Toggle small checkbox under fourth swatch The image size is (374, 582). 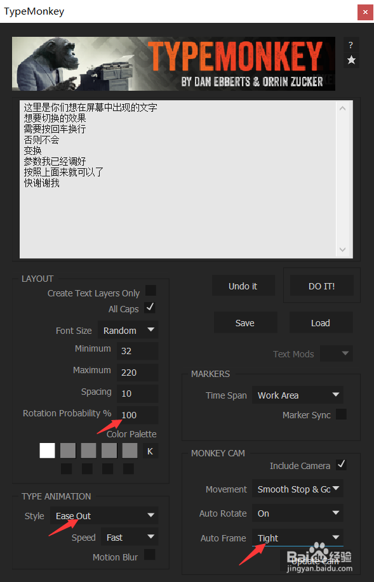(x=108, y=468)
